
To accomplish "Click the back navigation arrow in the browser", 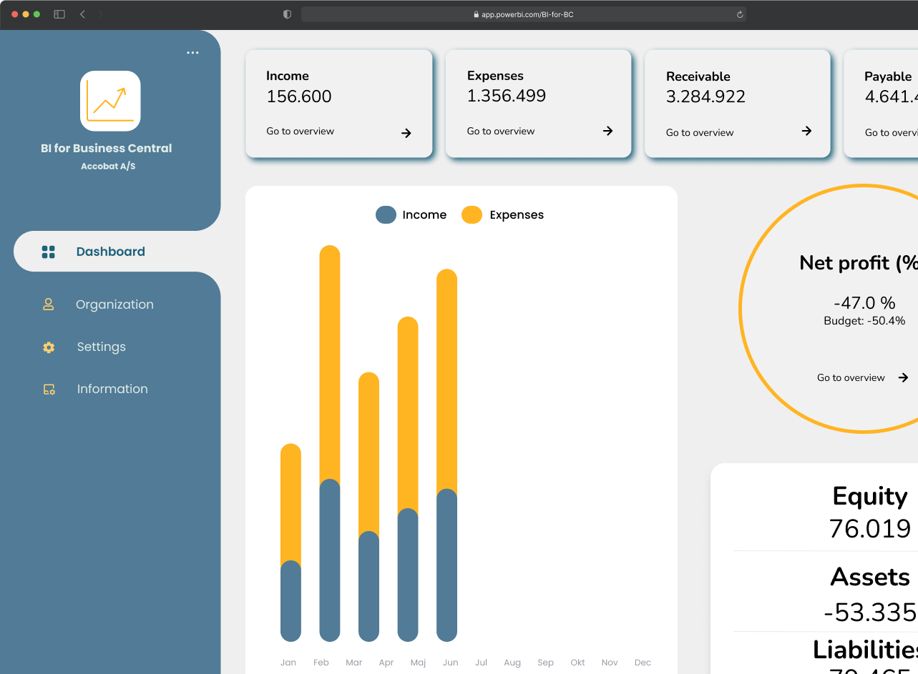I will tap(82, 13).
